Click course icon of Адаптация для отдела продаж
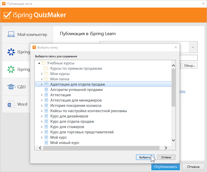The image size is (207, 172). click(x=46, y=84)
